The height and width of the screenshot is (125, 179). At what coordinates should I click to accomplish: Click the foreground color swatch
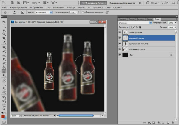pyautogui.click(x=3, y=116)
